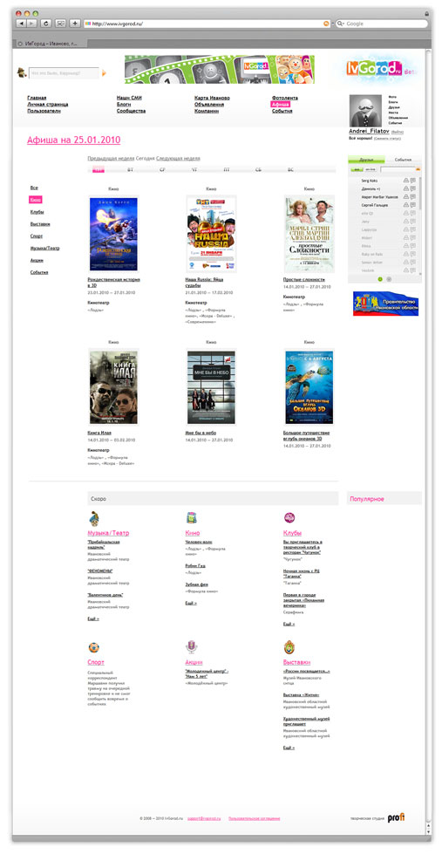
Task: Go forward with Safari's forward arrow
Action: pos(32,24)
